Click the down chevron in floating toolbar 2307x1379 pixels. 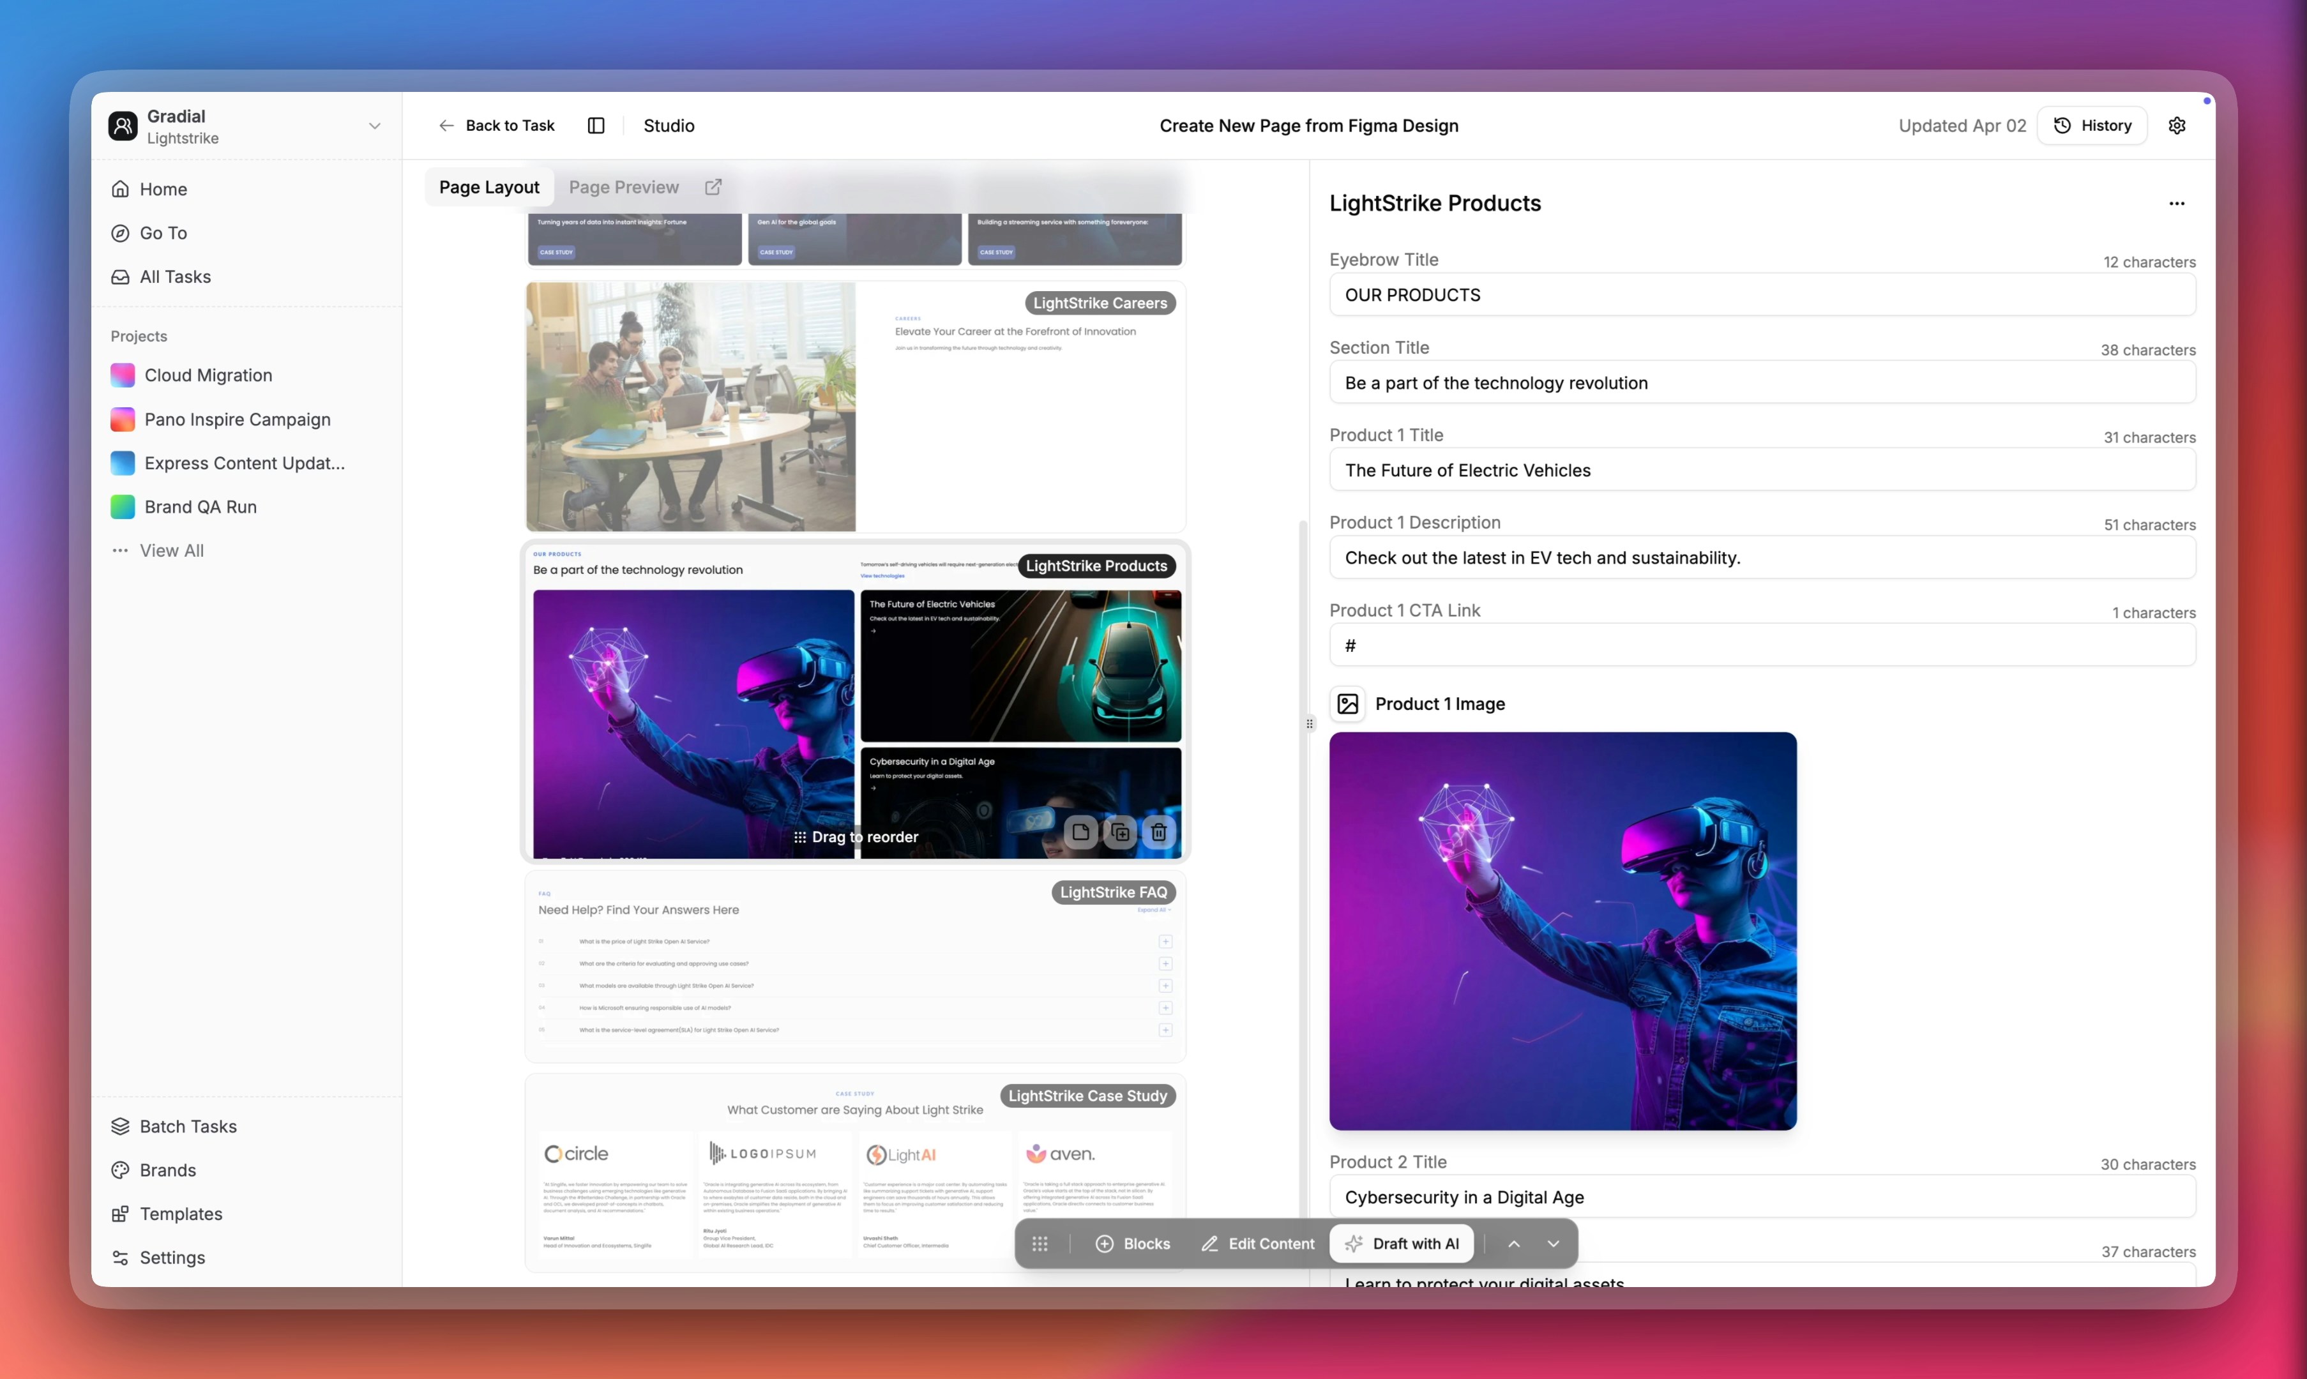[1554, 1243]
